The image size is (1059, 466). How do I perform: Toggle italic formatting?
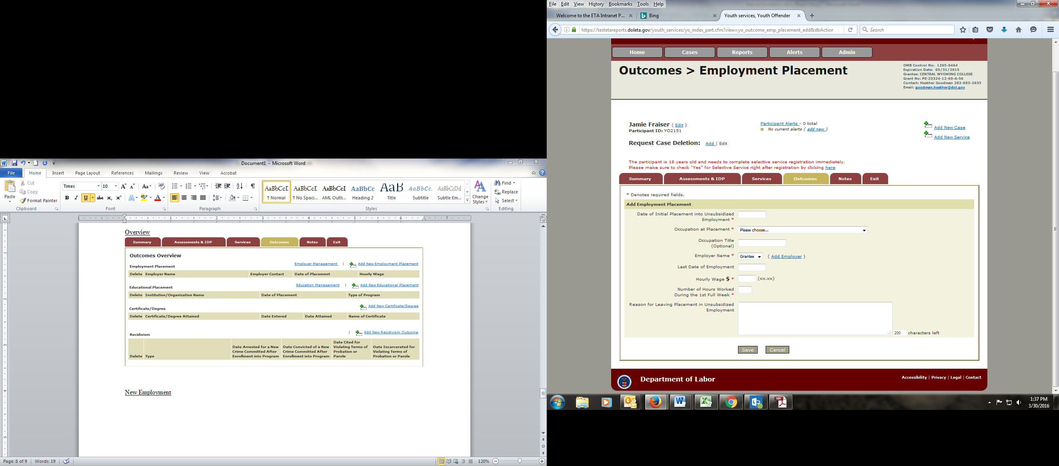pos(76,198)
